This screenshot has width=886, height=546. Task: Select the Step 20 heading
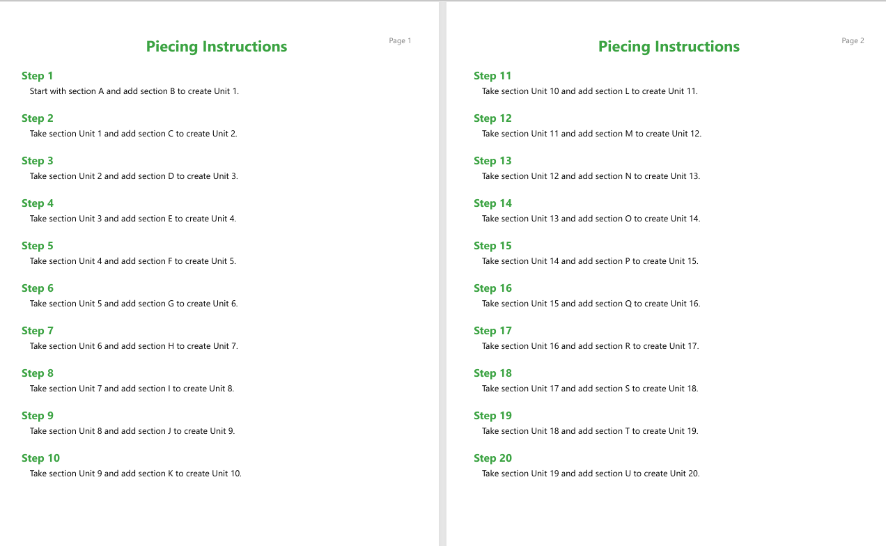(492, 458)
